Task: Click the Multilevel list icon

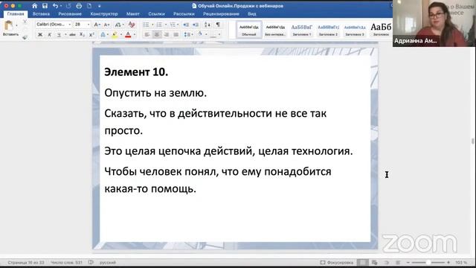Action: (x=173, y=25)
